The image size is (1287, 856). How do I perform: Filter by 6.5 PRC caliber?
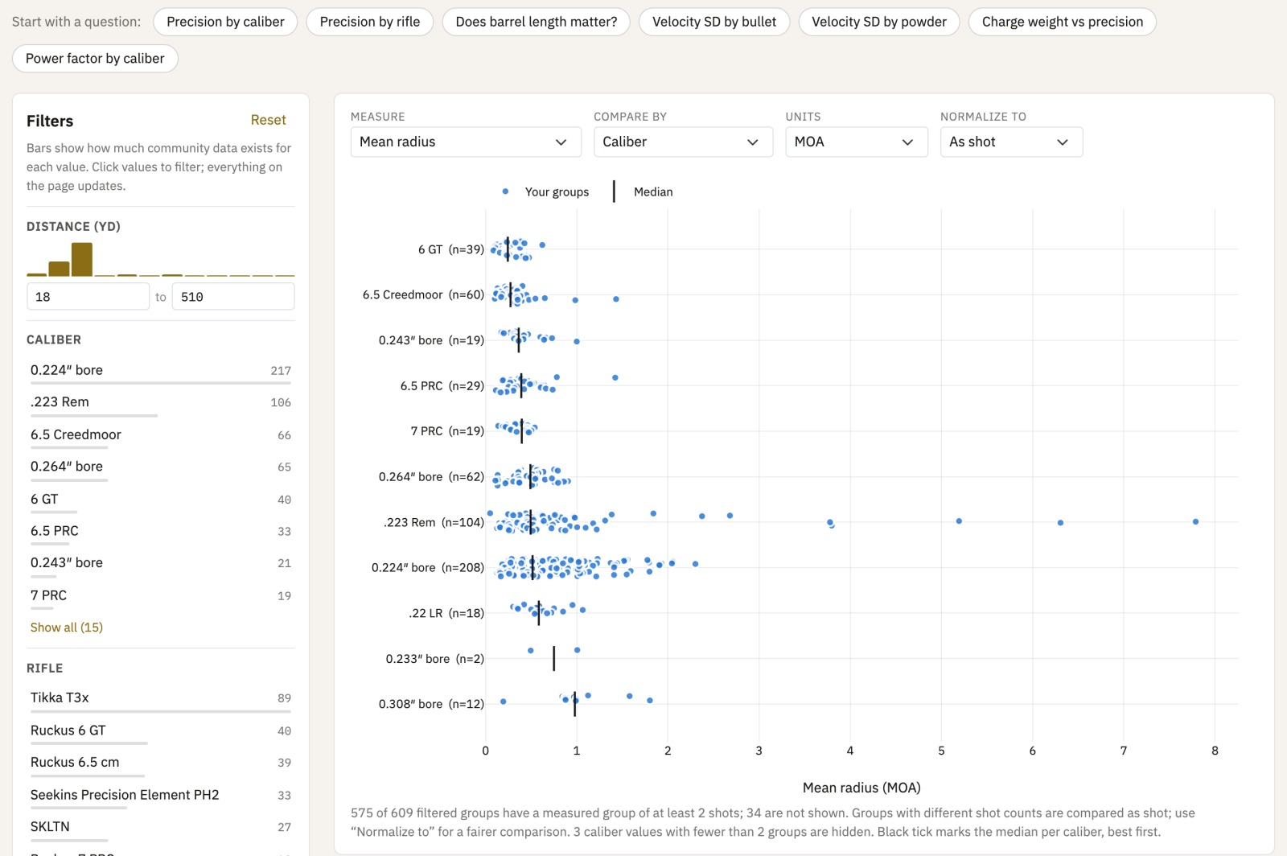[161, 532]
